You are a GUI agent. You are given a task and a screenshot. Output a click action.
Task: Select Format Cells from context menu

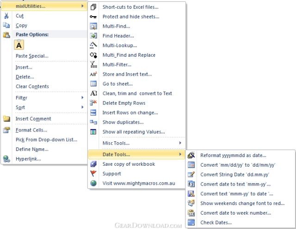pos(31,130)
